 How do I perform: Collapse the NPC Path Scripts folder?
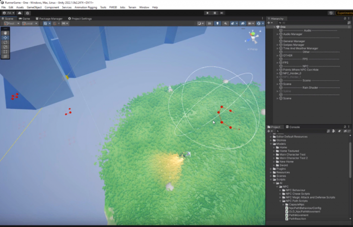(280, 201)
